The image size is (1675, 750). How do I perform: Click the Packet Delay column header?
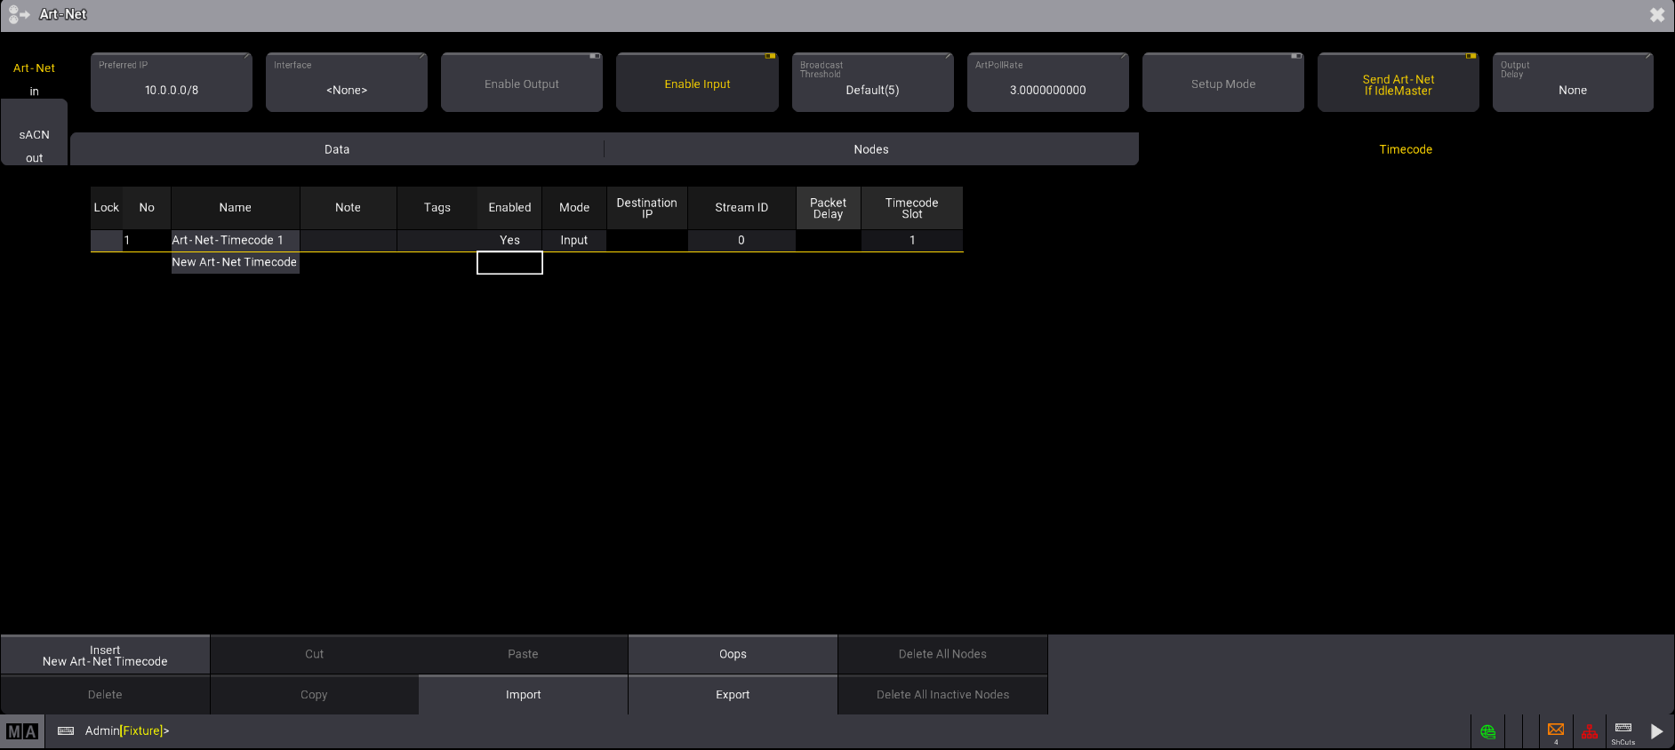click(828, 208)
